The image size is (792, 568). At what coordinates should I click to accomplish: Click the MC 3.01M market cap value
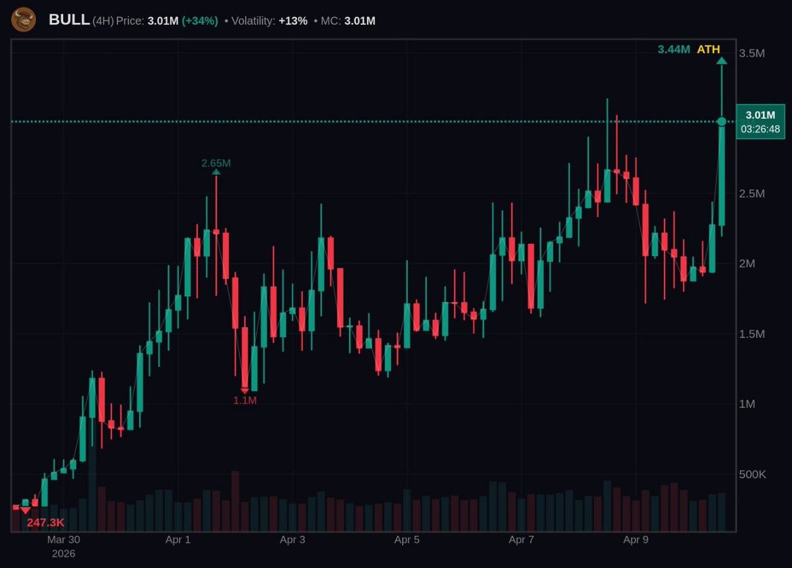[x=360, y=21]
